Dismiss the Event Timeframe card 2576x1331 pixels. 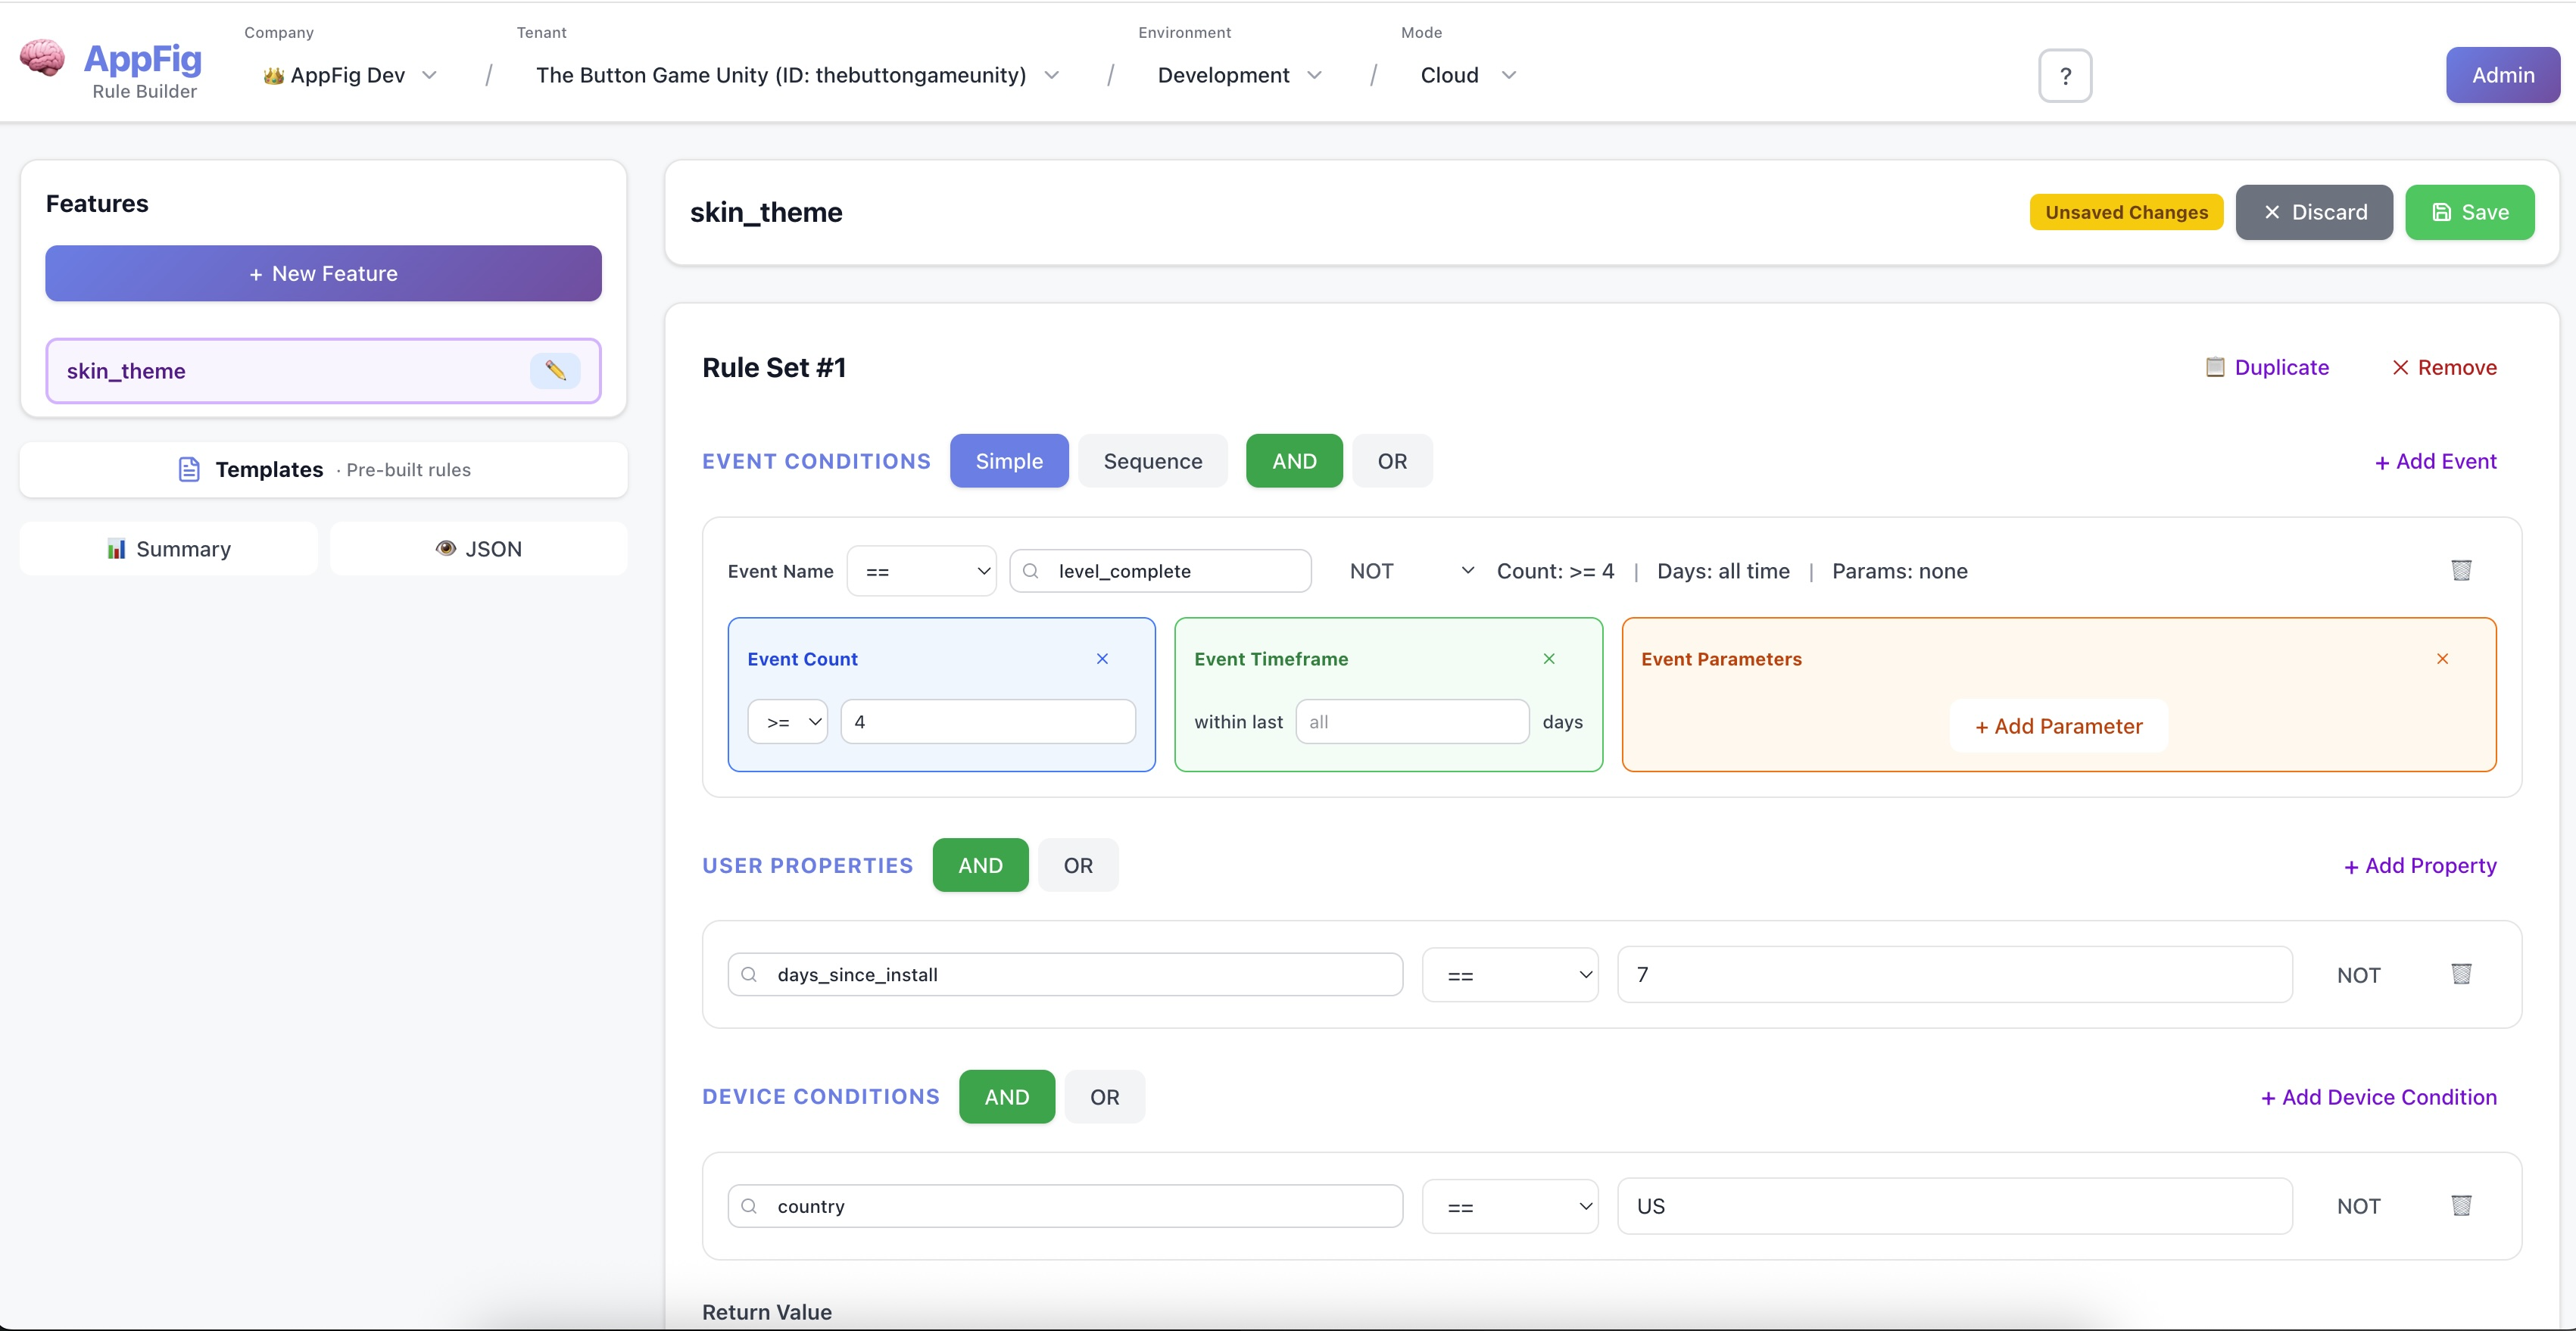coord(1548,659)
